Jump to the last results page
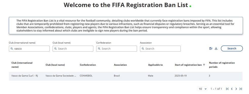Screen dimensions: 249x94 [241, 89]
